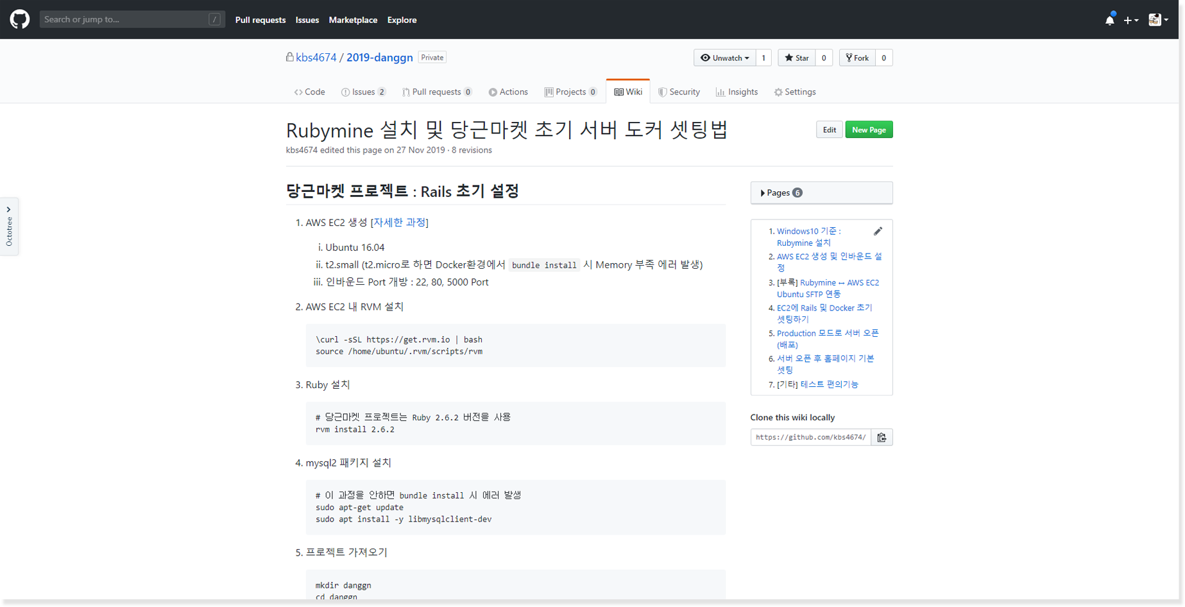Open 서버 오픈 후 홈페이지 기본 셋팅 link

click(825, 364)
